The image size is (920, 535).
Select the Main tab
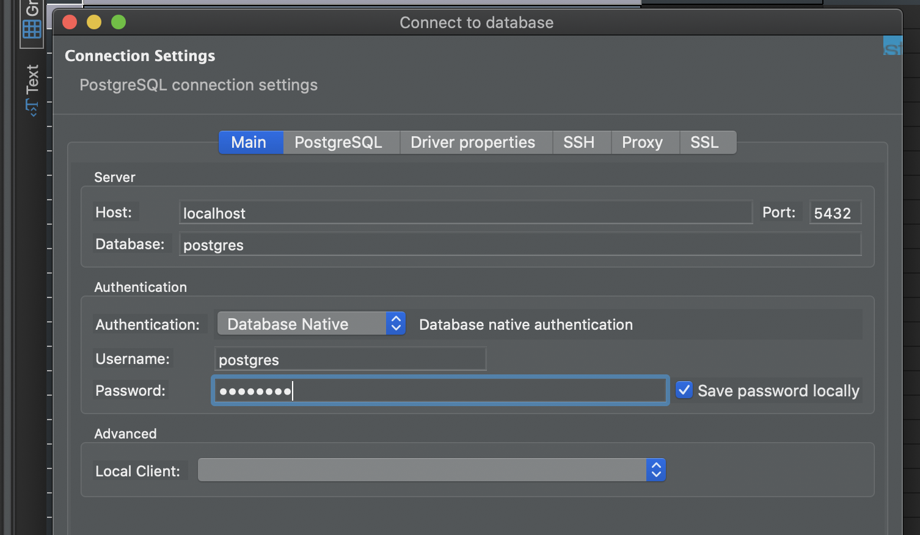[x=250, y=142]
